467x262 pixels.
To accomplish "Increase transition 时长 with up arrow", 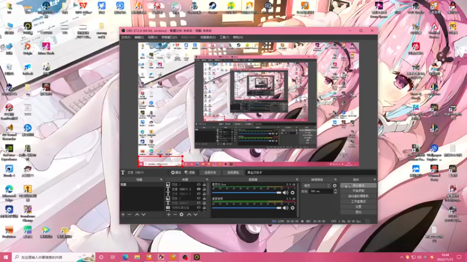I will (x=335, y=190).
